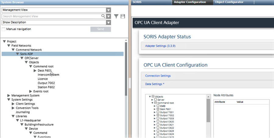Check the Output 7001 checkbox
This screenshot has height=138, width=274.
click(x=158, y=112)
